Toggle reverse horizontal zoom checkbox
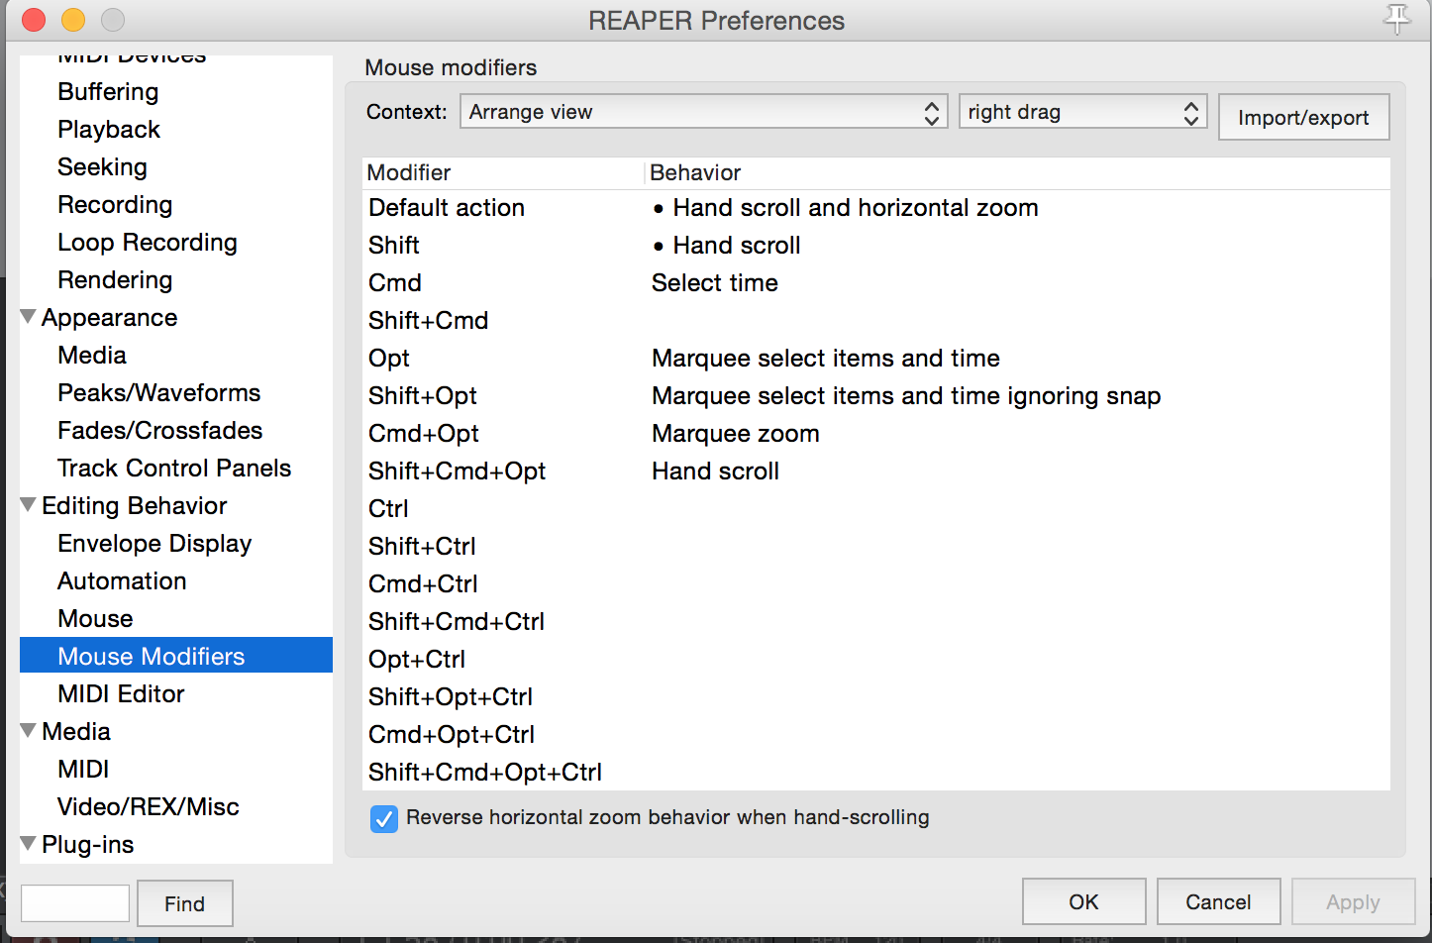This screenshot has height=943, width=1432. pyautogui.click(x=383, y=819)
